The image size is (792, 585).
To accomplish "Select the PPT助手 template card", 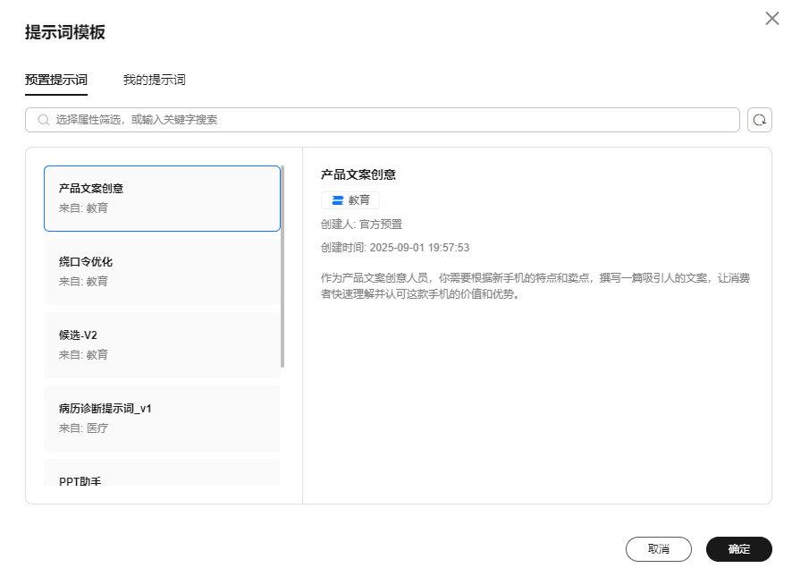I will (162, 473).
